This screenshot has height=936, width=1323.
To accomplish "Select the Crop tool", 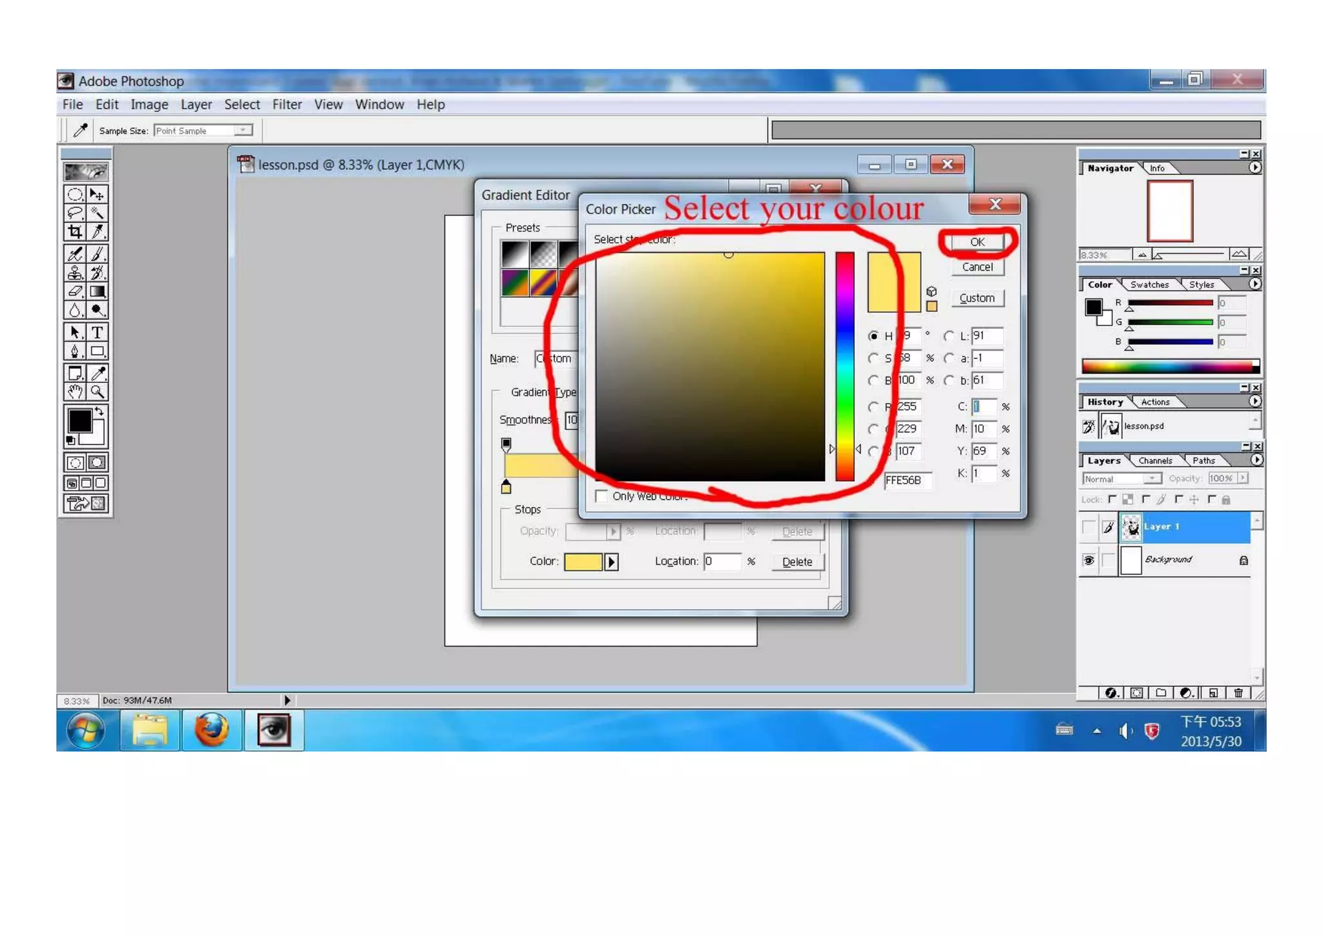I will click(75, 231).
